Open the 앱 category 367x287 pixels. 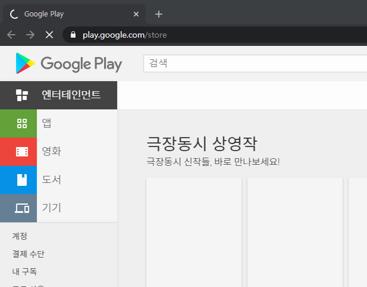tap(58, 124)
